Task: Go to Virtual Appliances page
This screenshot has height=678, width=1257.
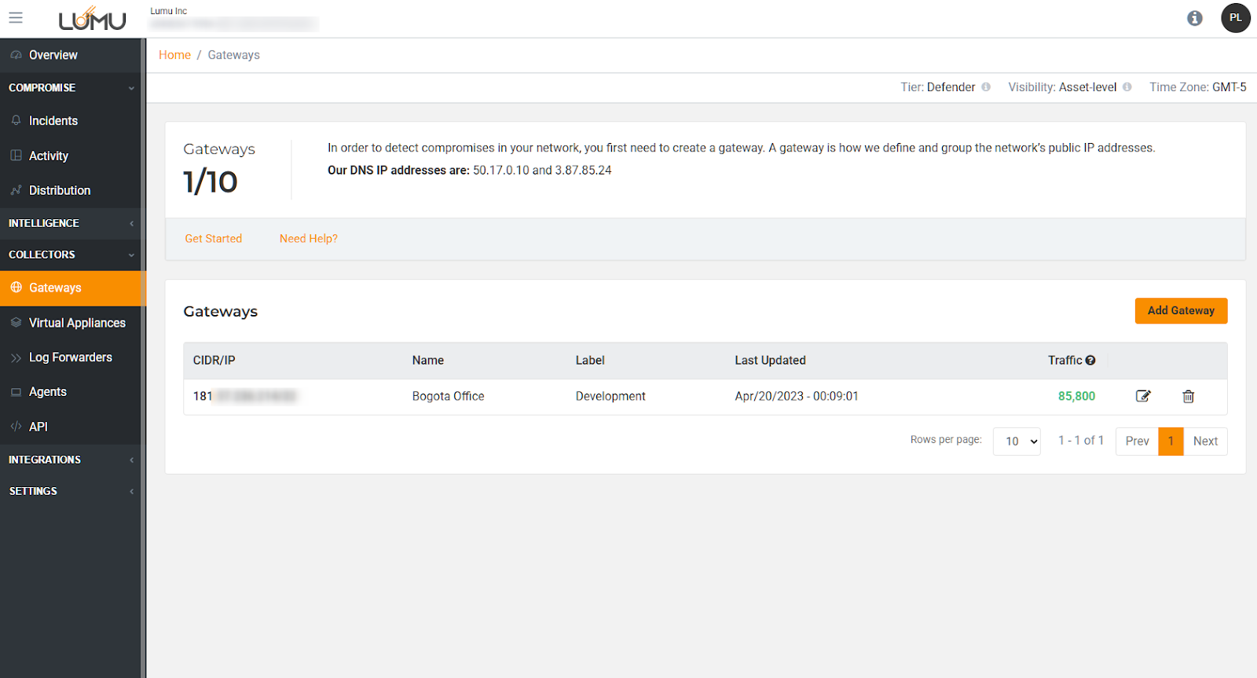Action: click(77, 323)
